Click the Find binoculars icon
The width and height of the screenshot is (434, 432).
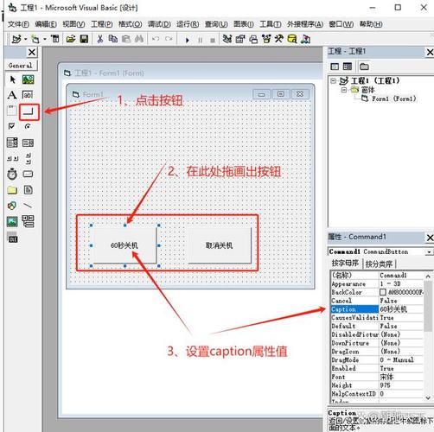pos(139,39)
